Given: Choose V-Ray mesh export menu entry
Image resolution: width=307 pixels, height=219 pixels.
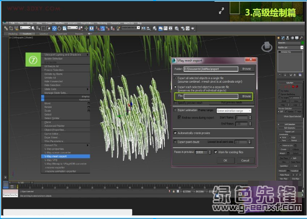Looking at the screenshot, I should 65,156.
